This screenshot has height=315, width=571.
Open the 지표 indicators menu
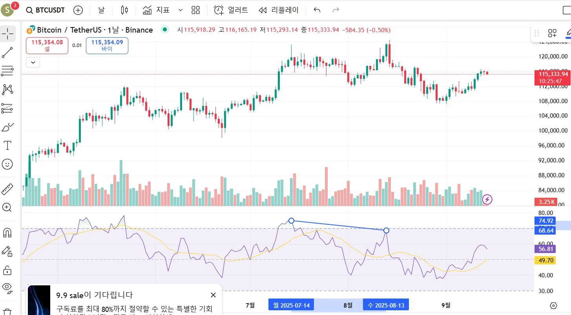click(156, 10)
